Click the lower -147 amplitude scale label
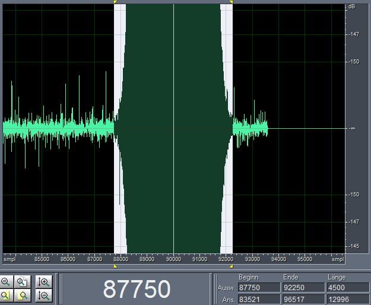 (x=354, y=222)
